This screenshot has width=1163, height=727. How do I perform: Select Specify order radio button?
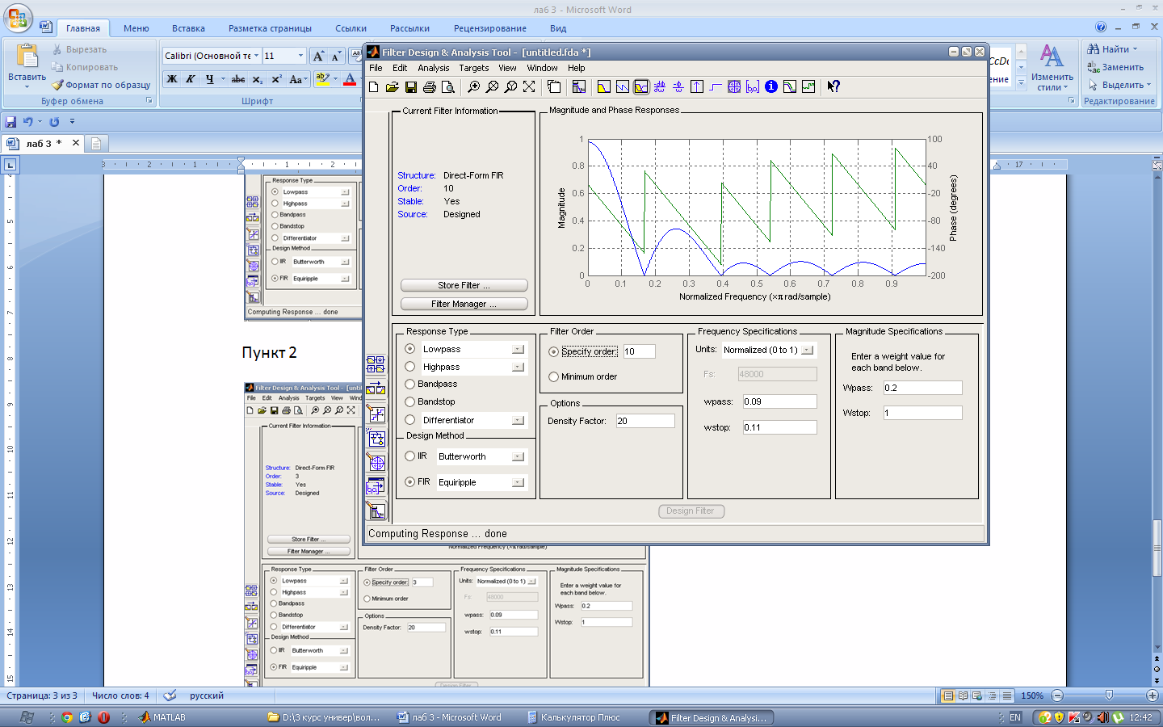tap(553, 351)
